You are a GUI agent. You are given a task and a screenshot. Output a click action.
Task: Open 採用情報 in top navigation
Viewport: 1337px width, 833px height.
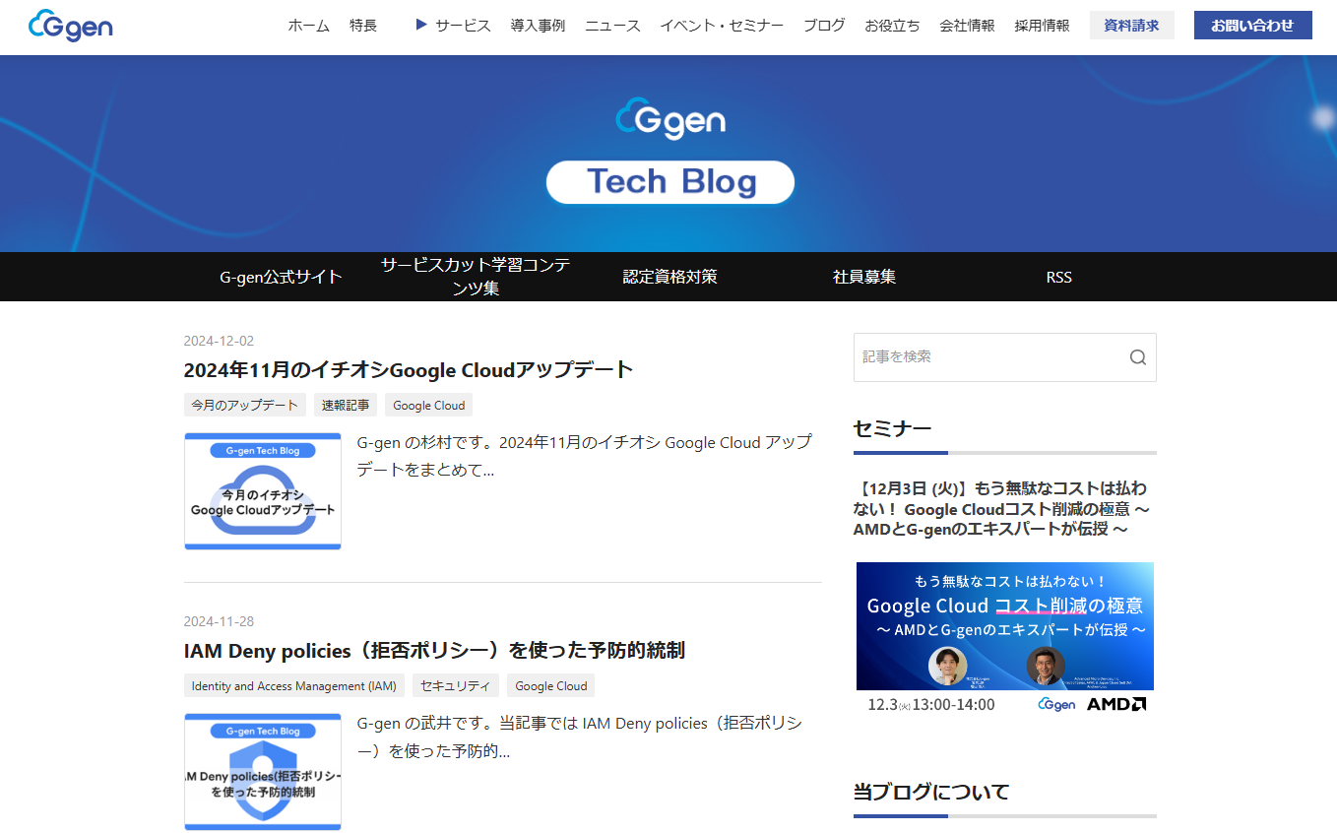1042,26
